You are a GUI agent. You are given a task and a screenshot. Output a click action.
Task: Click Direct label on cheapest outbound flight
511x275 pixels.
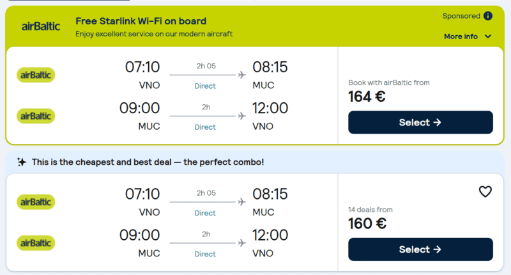coord(205,213)
